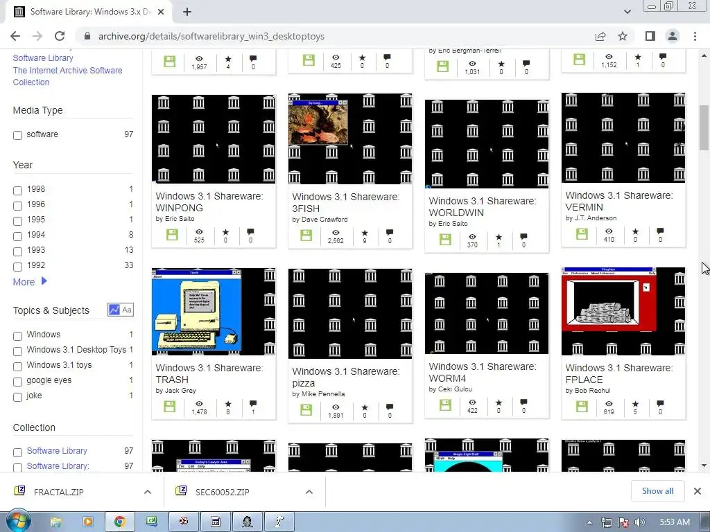Click the clock showing 5:53 AM

[675, 522]
